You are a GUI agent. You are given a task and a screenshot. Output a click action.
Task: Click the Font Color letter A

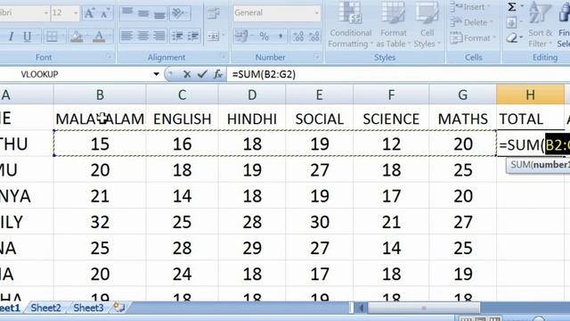coord(99,37)
